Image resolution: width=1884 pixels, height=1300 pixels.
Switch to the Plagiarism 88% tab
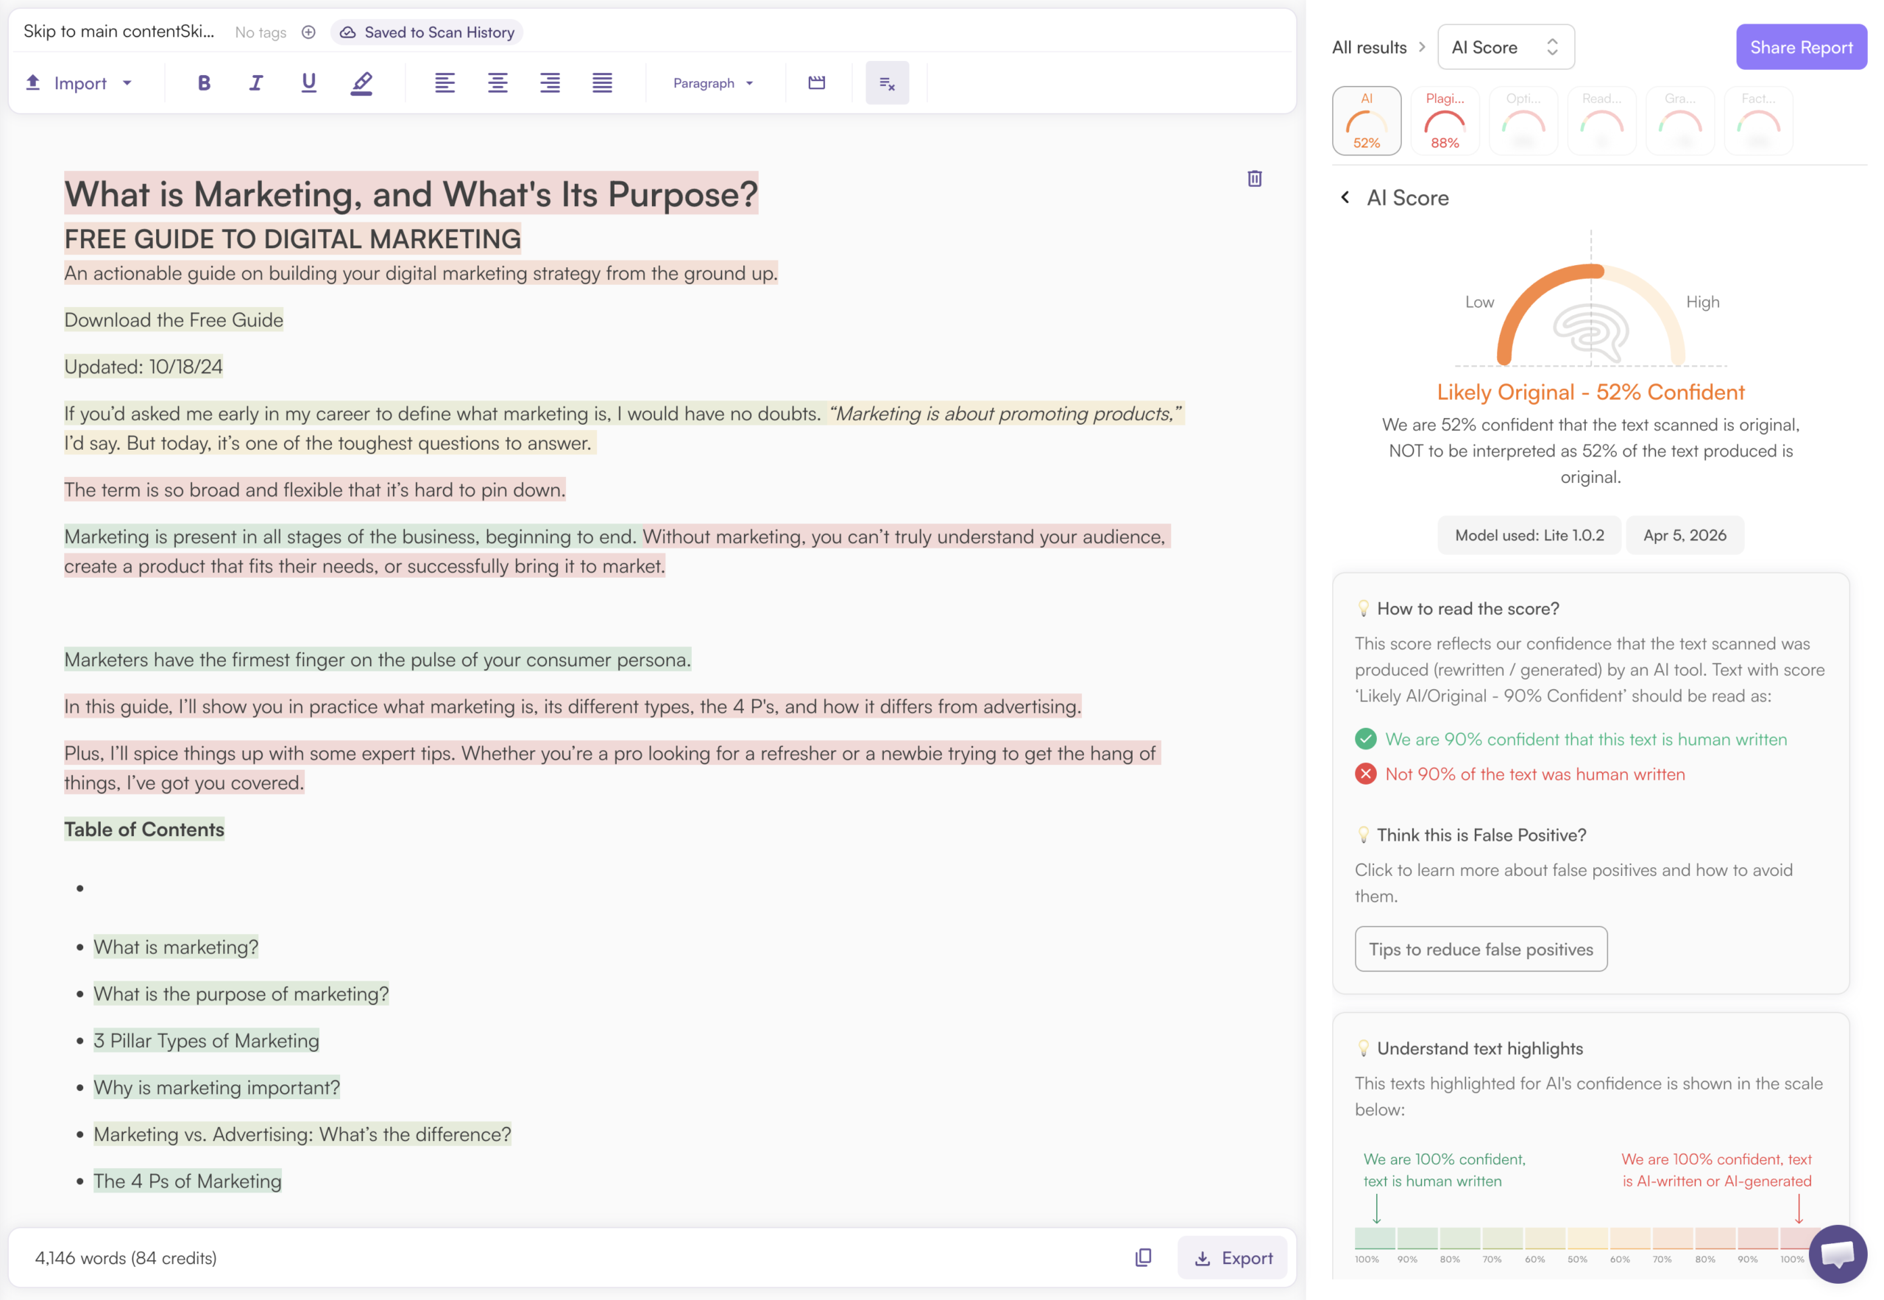tap(1445, 121)
